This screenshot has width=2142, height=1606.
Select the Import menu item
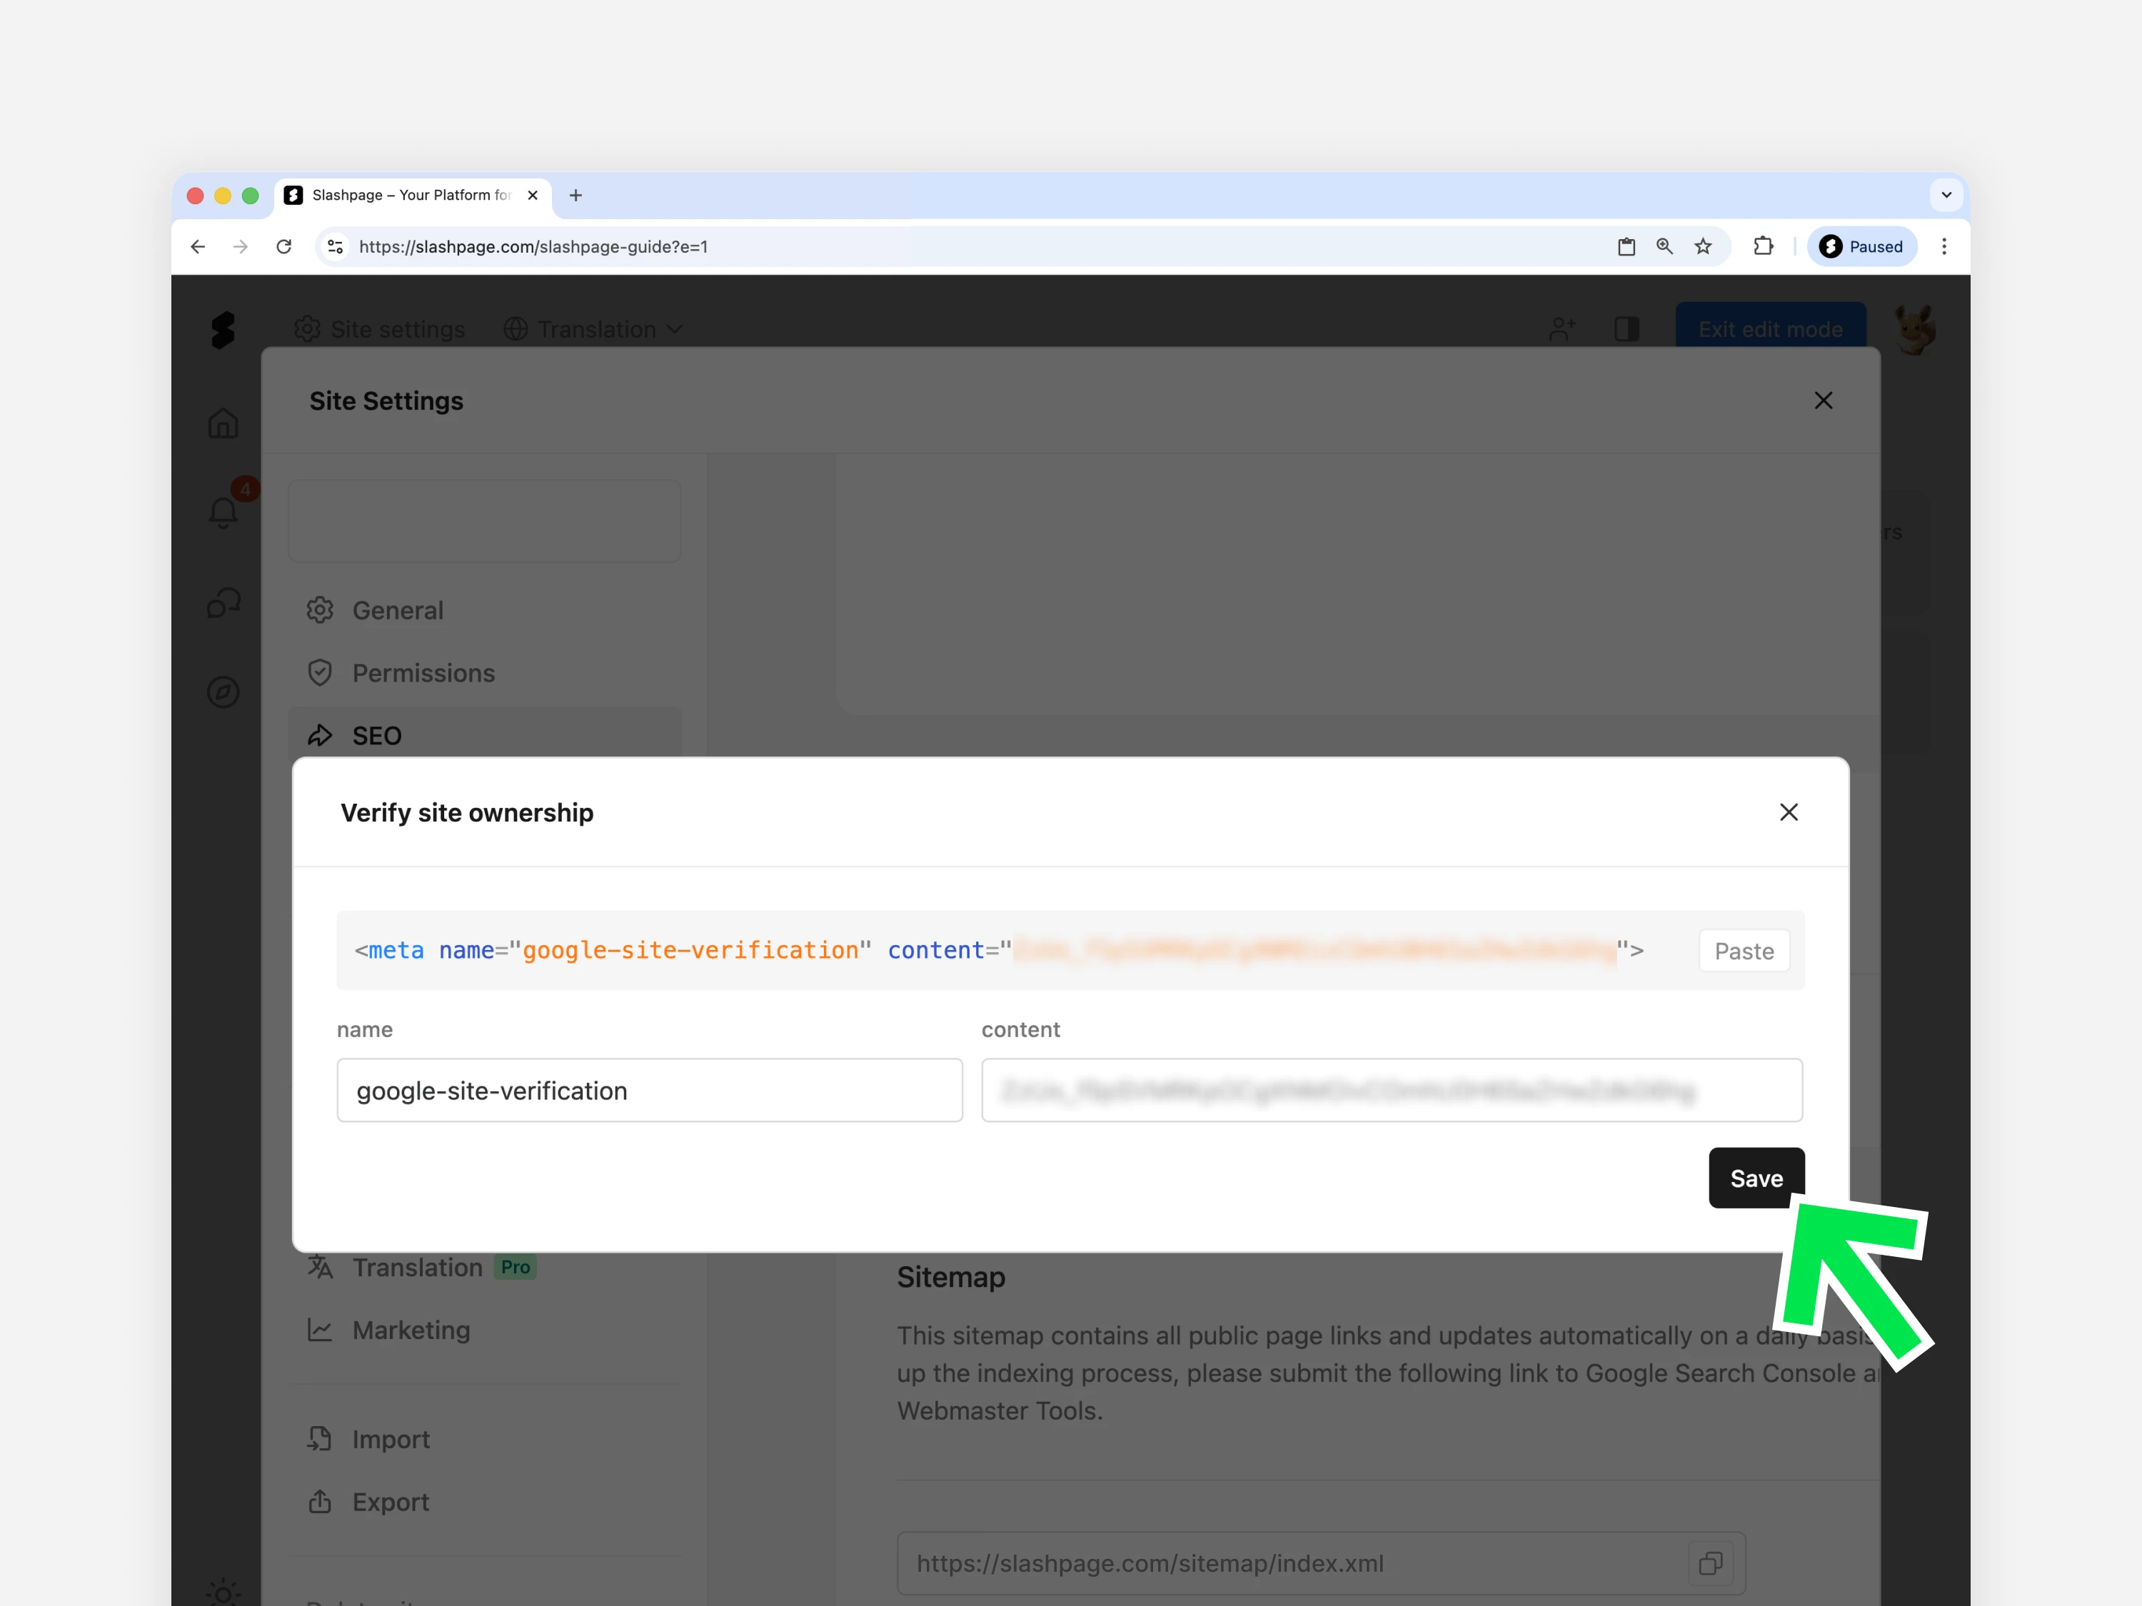(x=391, y=1440)
